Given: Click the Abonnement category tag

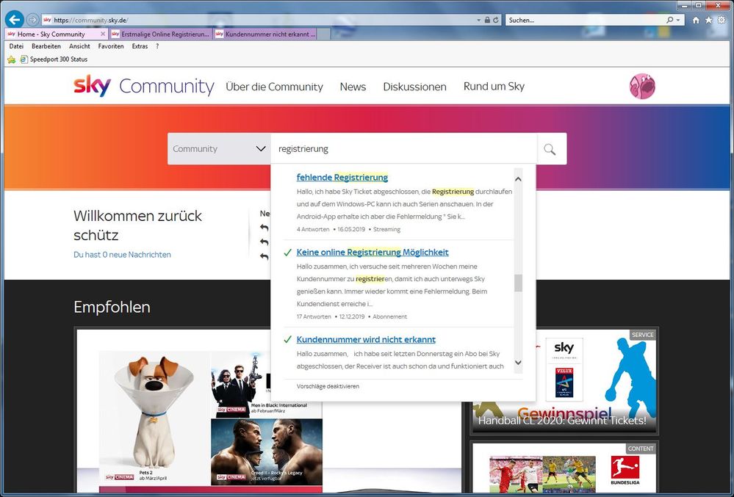Looking at the screenshot, I should pyautogui.click(x=390, y=316).
